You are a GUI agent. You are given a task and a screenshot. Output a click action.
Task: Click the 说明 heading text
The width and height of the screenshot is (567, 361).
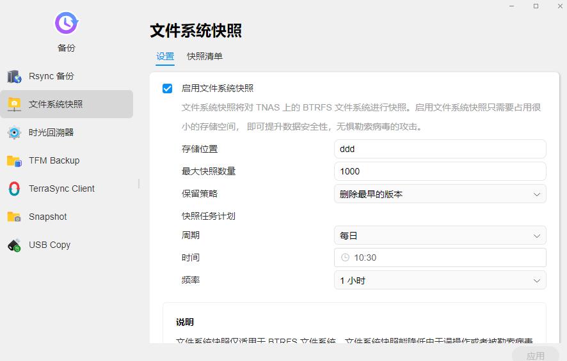click(185, 322)
